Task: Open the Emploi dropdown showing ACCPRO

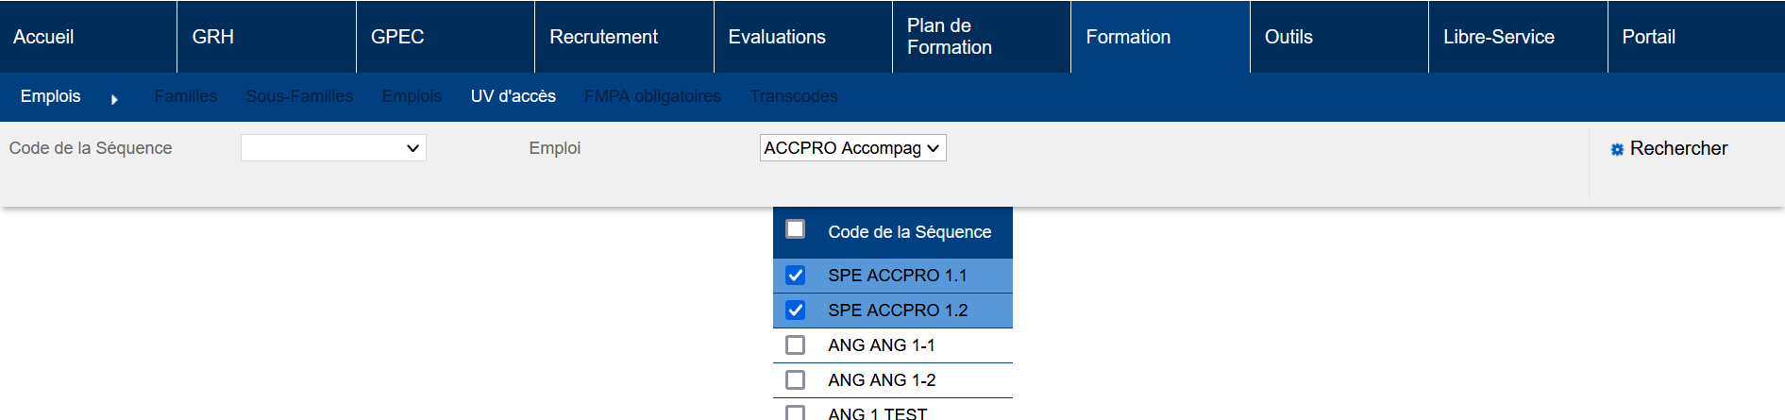Action: pyautogui.click(x=852, y=148)
